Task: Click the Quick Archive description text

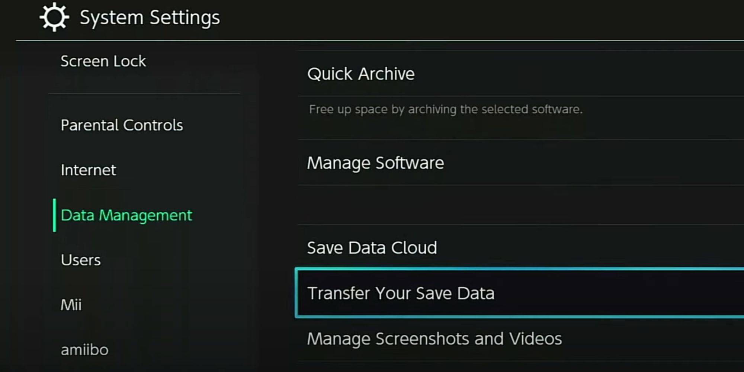Action: click(445, 109)
